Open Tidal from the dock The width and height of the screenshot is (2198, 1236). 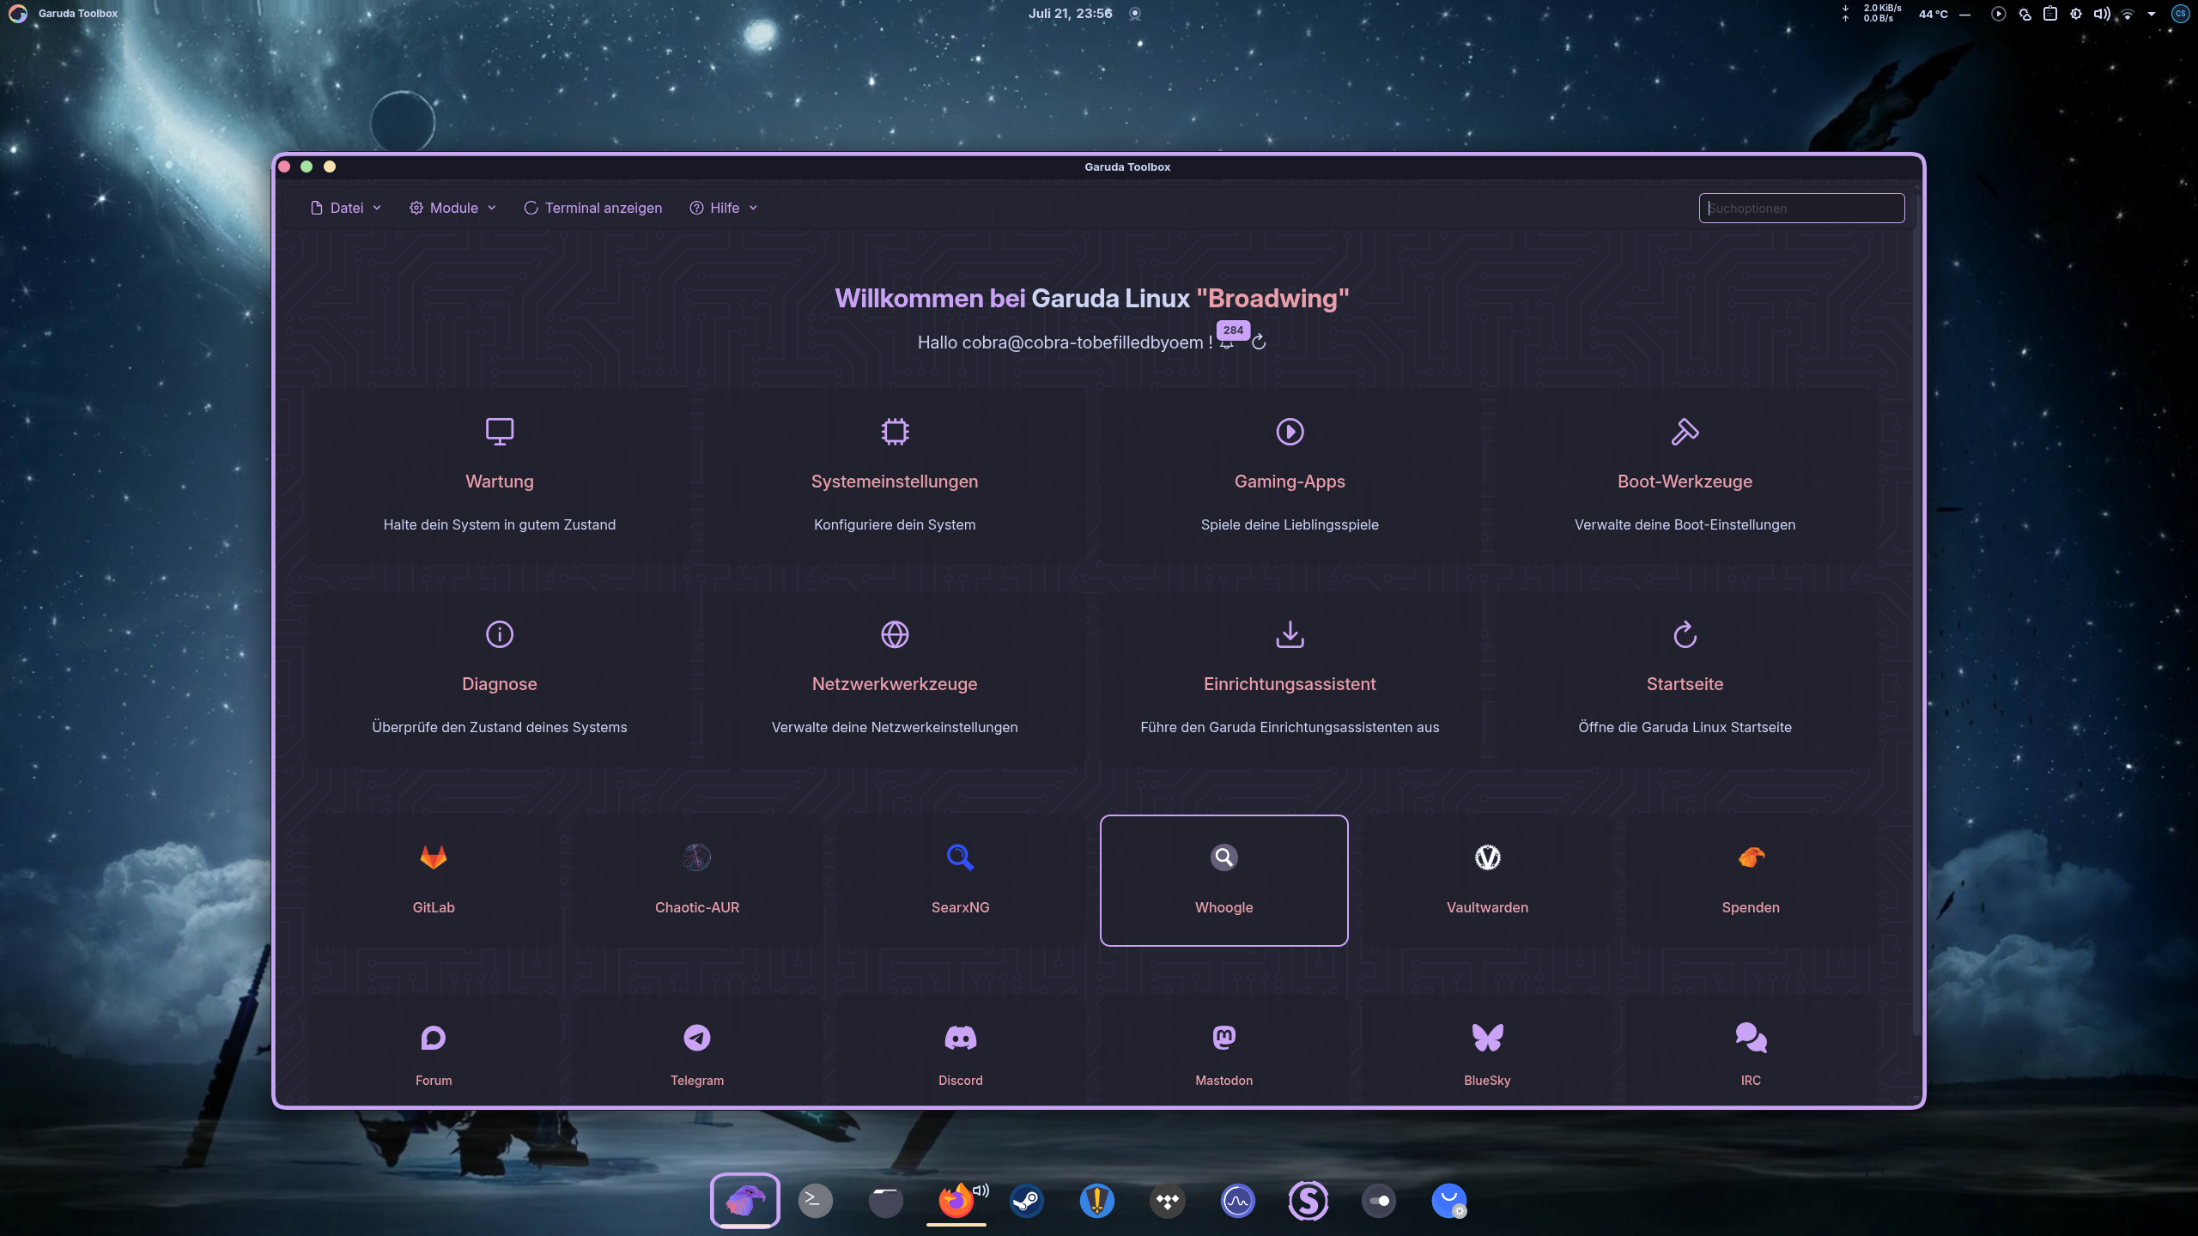pyautogui.click(x=1167, y=1200)
